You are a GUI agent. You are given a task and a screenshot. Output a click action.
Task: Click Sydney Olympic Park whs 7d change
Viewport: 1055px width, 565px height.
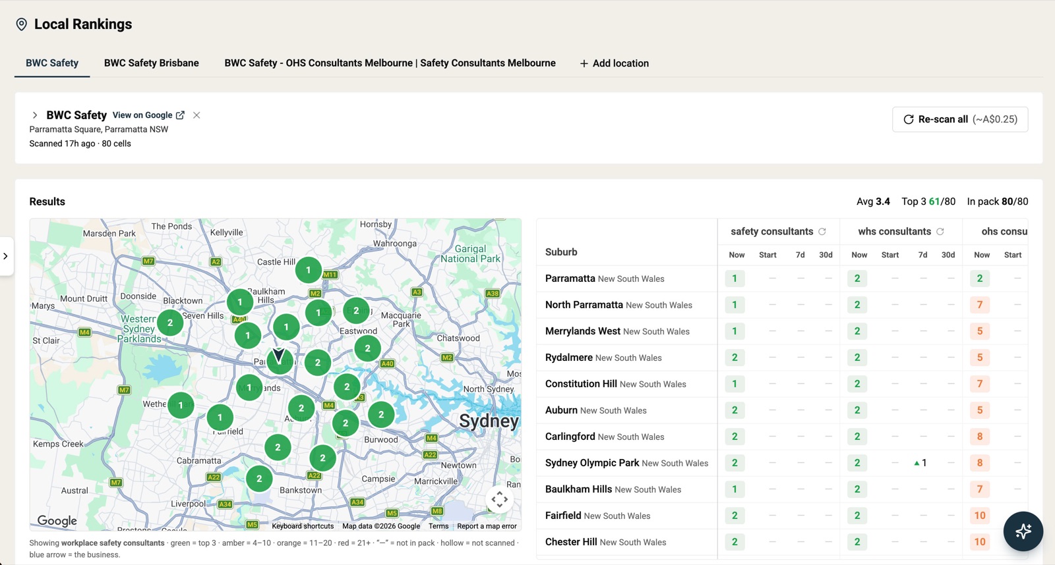[921, 463]
